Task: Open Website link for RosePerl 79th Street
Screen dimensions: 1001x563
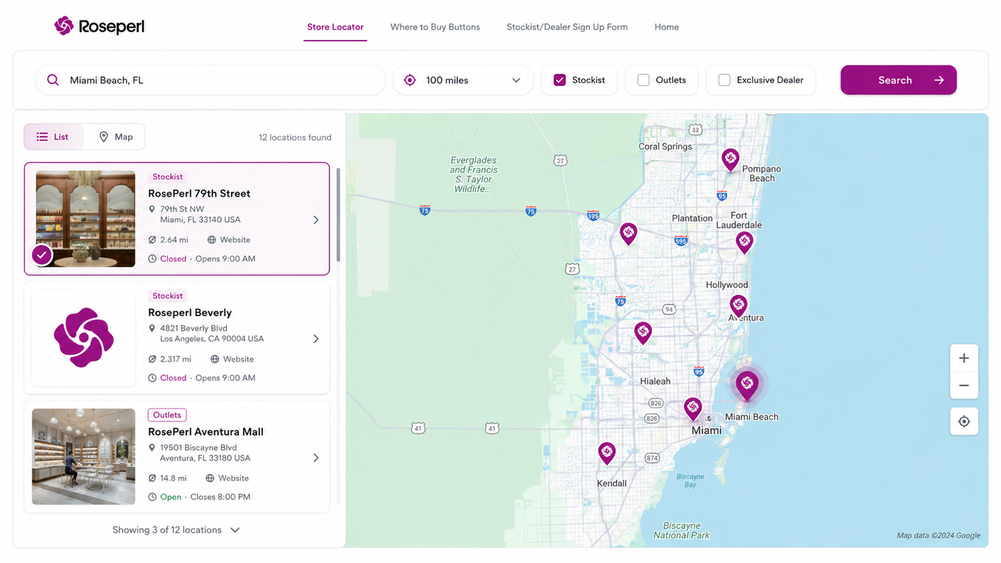Action: [x=229, y=239]
